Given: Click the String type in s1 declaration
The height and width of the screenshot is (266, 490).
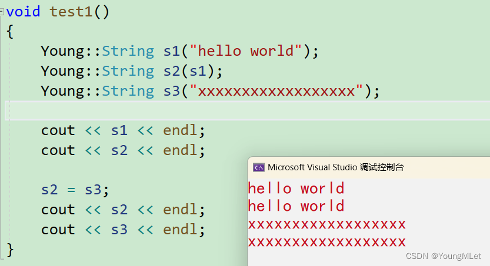Looking at the screenshot, I should [128, 51].
